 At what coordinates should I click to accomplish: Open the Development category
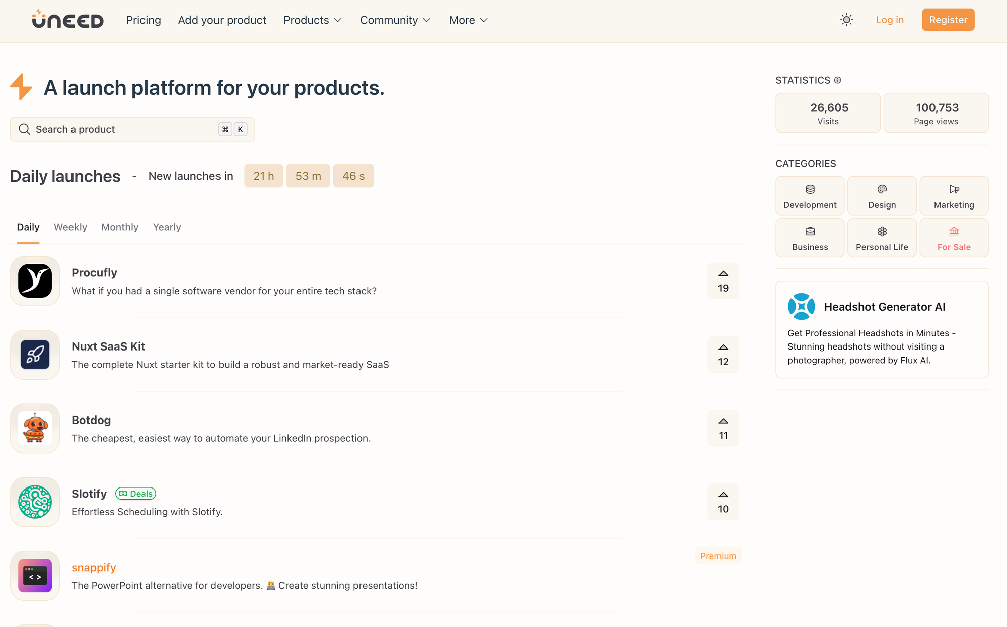tap(810, 196)
